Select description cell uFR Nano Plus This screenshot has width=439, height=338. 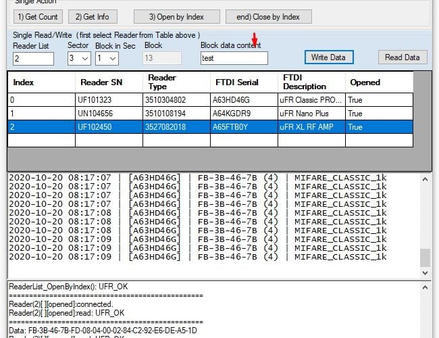coord(311,114)
